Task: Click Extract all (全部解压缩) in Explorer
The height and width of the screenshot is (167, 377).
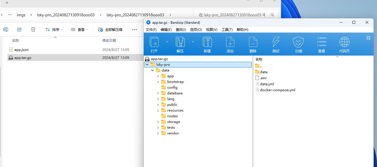Action: pos(110,29)
